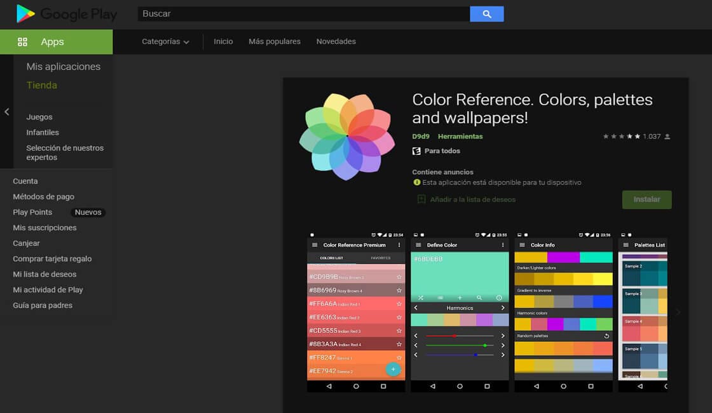Click the 'Para todos' content rating icon
The image size is (712, 413).
click(416, 151)
